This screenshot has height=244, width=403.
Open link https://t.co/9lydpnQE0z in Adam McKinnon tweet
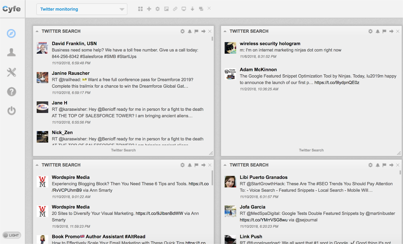coord(337,83)
